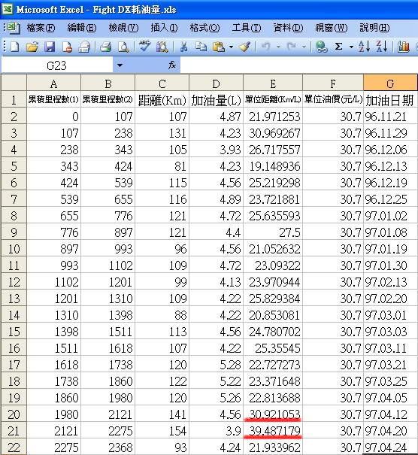418x455 pixels.
Task: Click the Open folder icon
Action: (32, 47)
